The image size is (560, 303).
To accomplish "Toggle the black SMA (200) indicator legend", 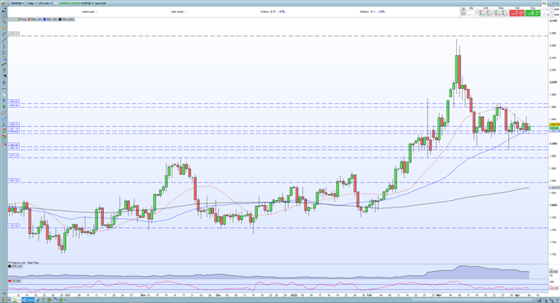I will [x=67, y=20].
